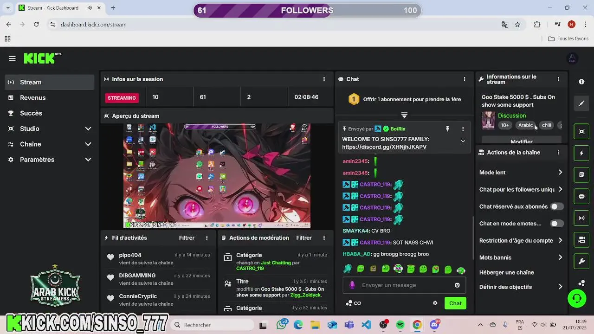
Task: Click Héberger une chaîne action
Action: point(507,273)
